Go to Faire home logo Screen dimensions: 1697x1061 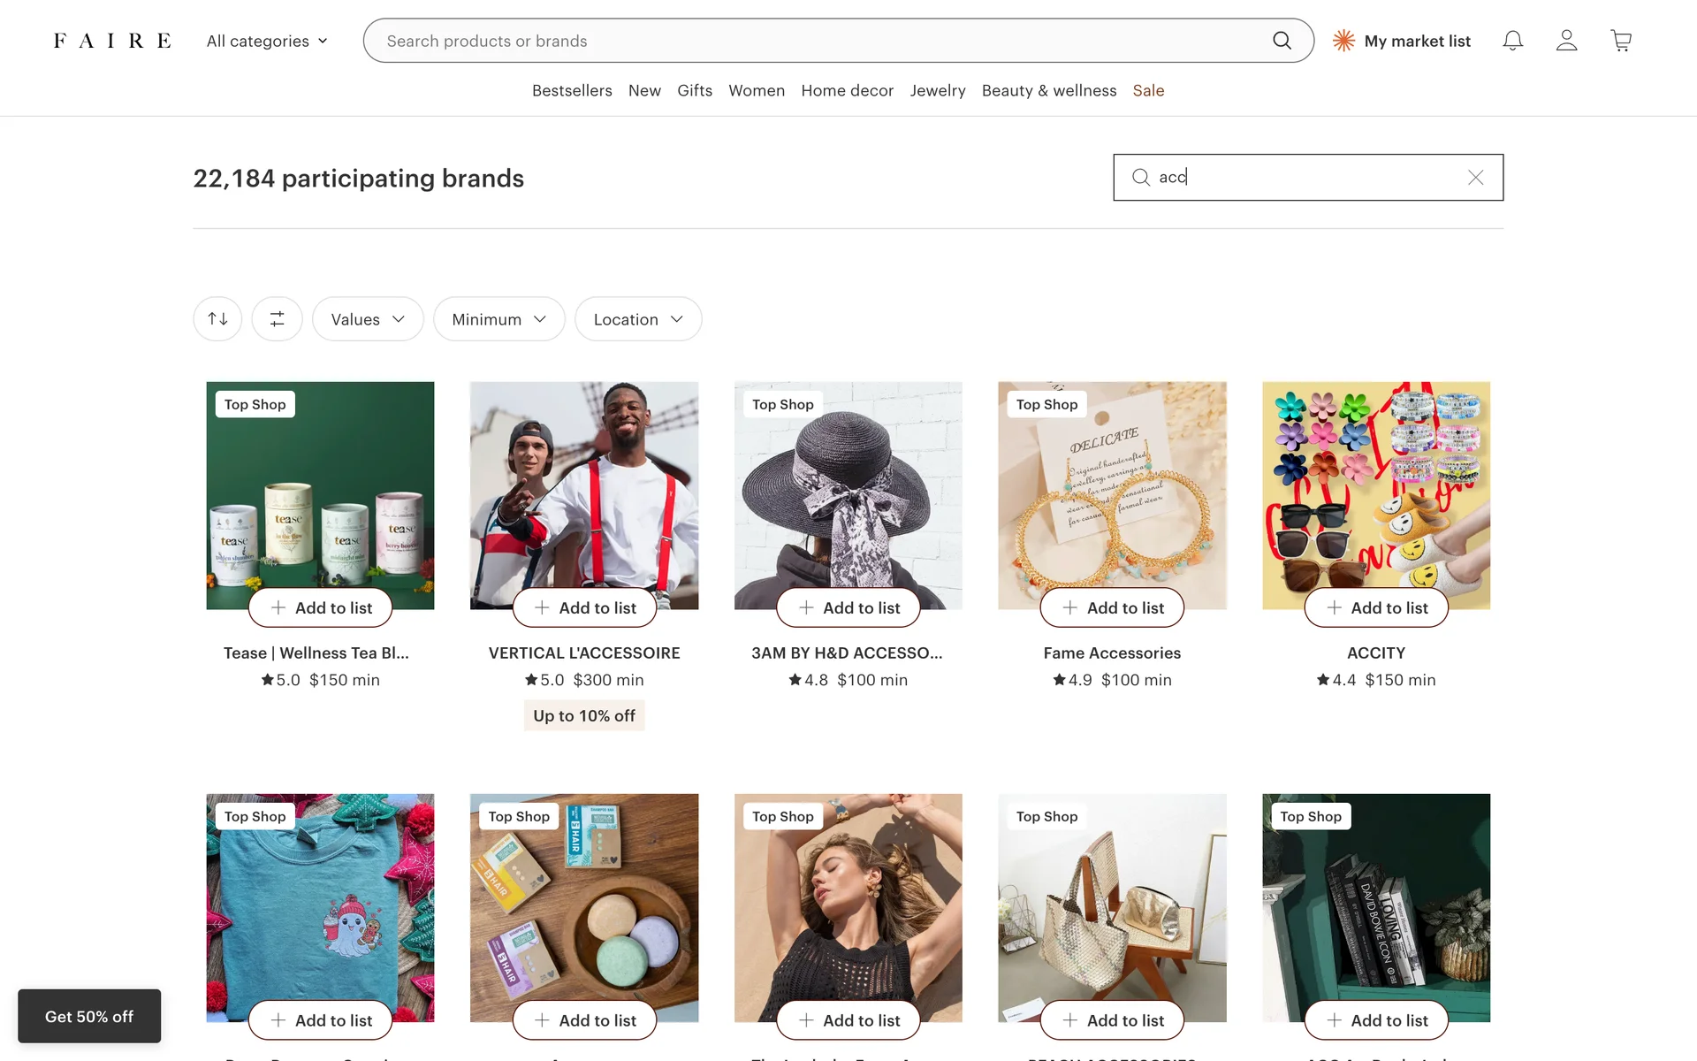pyautogui.click(x=112, y=41)
